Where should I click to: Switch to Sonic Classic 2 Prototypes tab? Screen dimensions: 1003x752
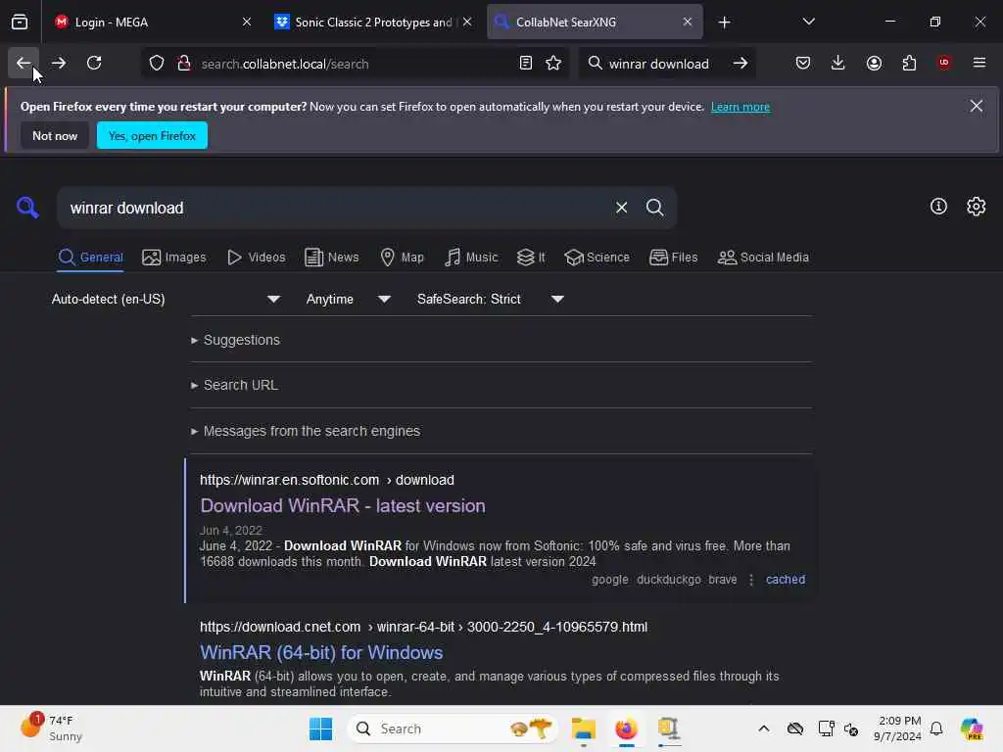(373, 22)
